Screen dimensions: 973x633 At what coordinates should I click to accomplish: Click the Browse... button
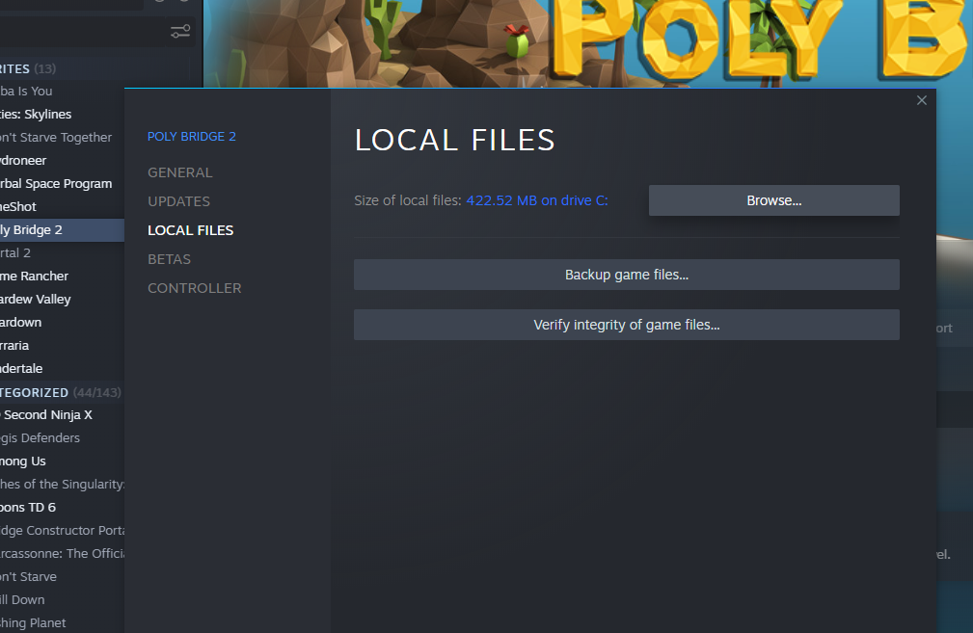pyautogui.click(x=773, y=200)
